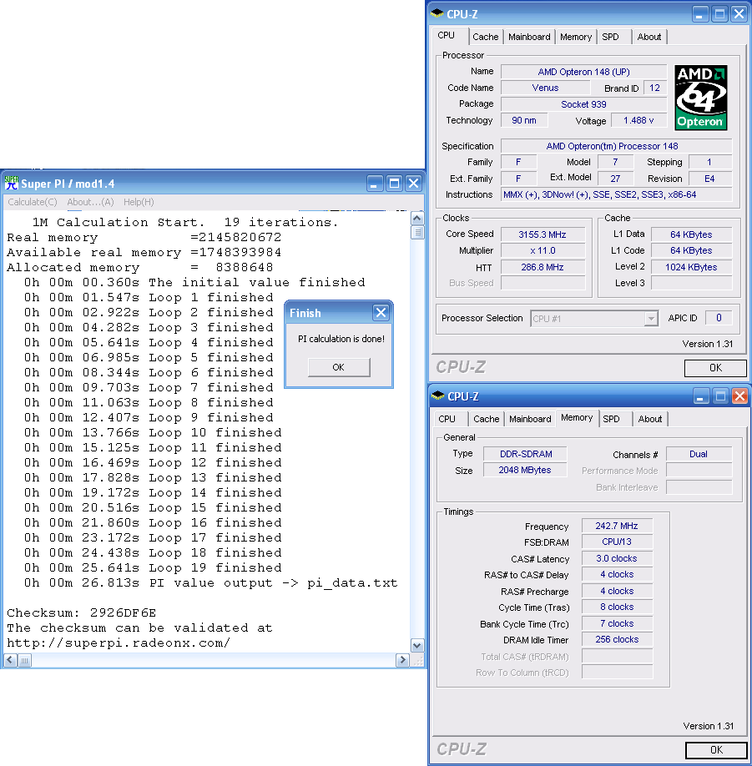
Task: Click the Level 2 1024 KBytes field
Action: (691, 267)
